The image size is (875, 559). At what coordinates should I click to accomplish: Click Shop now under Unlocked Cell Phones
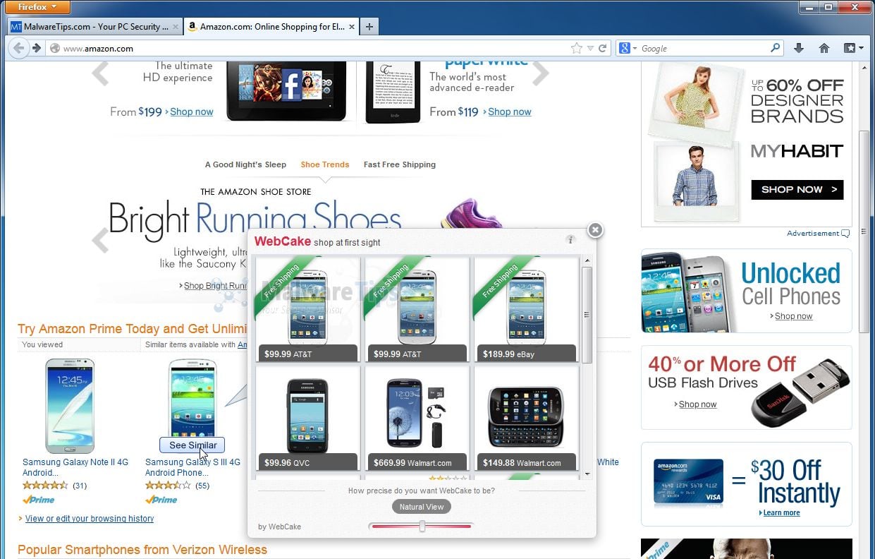coord(793,316)
